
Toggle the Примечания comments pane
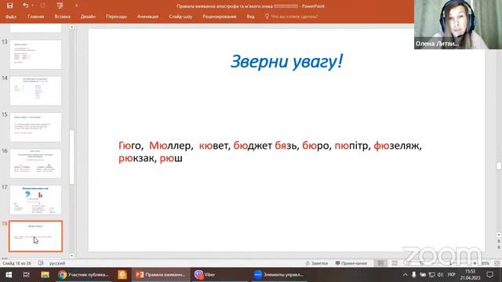[351, 263]
